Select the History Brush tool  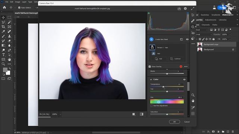[3, 41]
